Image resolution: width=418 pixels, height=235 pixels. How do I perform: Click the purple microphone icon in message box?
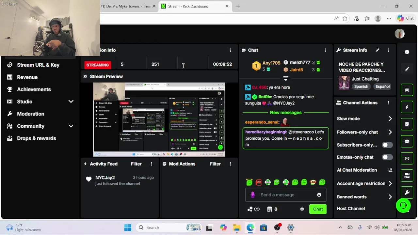coord(252,195)
